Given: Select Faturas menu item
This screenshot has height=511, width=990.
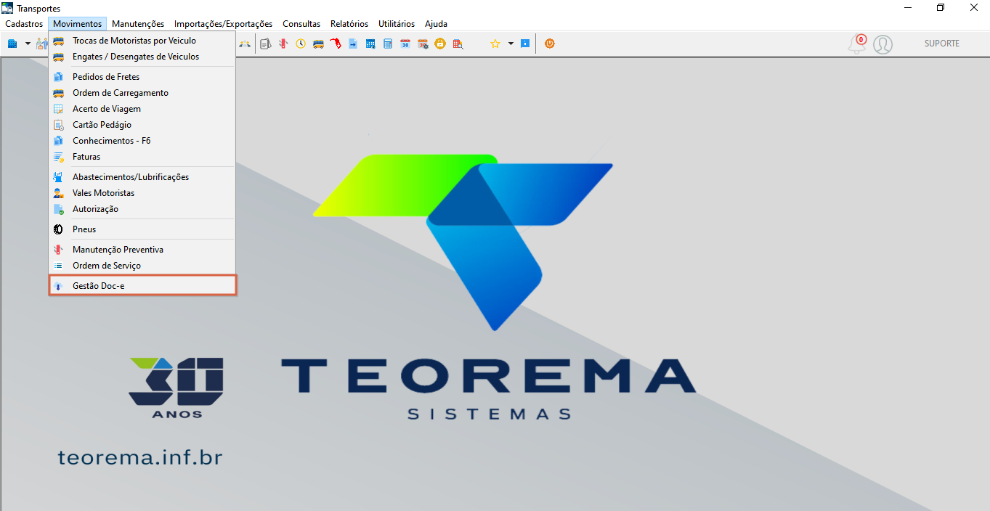Looking at the screenshot, I should pos(142,157).
